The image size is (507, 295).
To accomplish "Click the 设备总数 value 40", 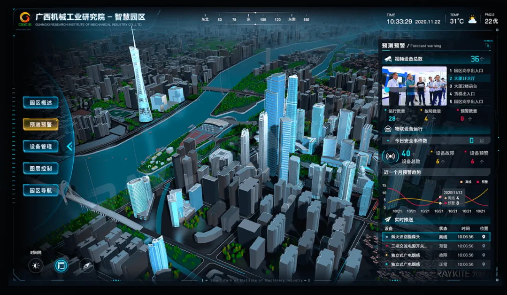I will point(406,153).
